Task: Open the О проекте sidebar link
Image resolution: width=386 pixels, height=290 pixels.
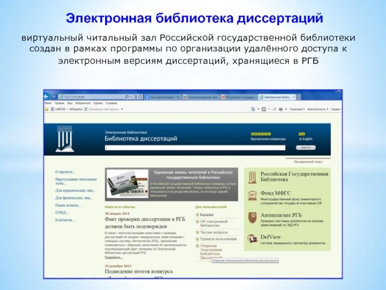Action: click(65, 172)
